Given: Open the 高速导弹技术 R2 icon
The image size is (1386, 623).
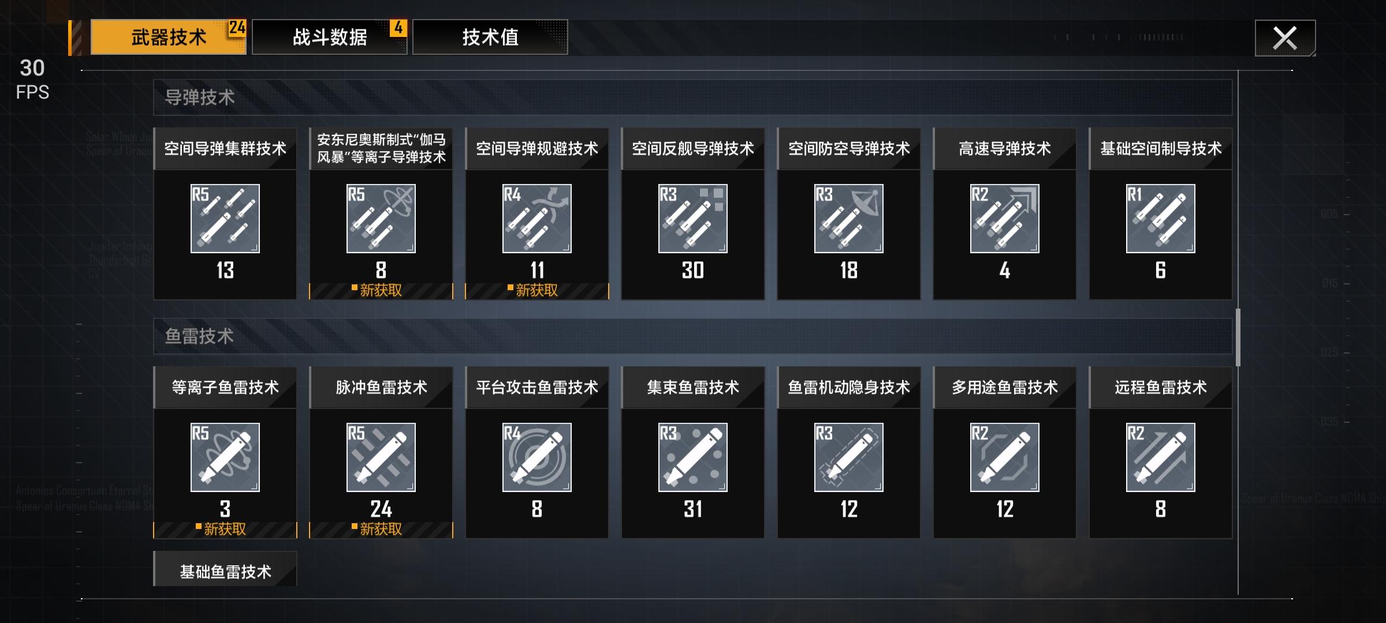Looking at the screenshot, I should click(1005, 219).
